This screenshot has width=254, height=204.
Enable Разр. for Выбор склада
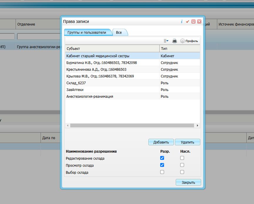[x=162, y=172]
